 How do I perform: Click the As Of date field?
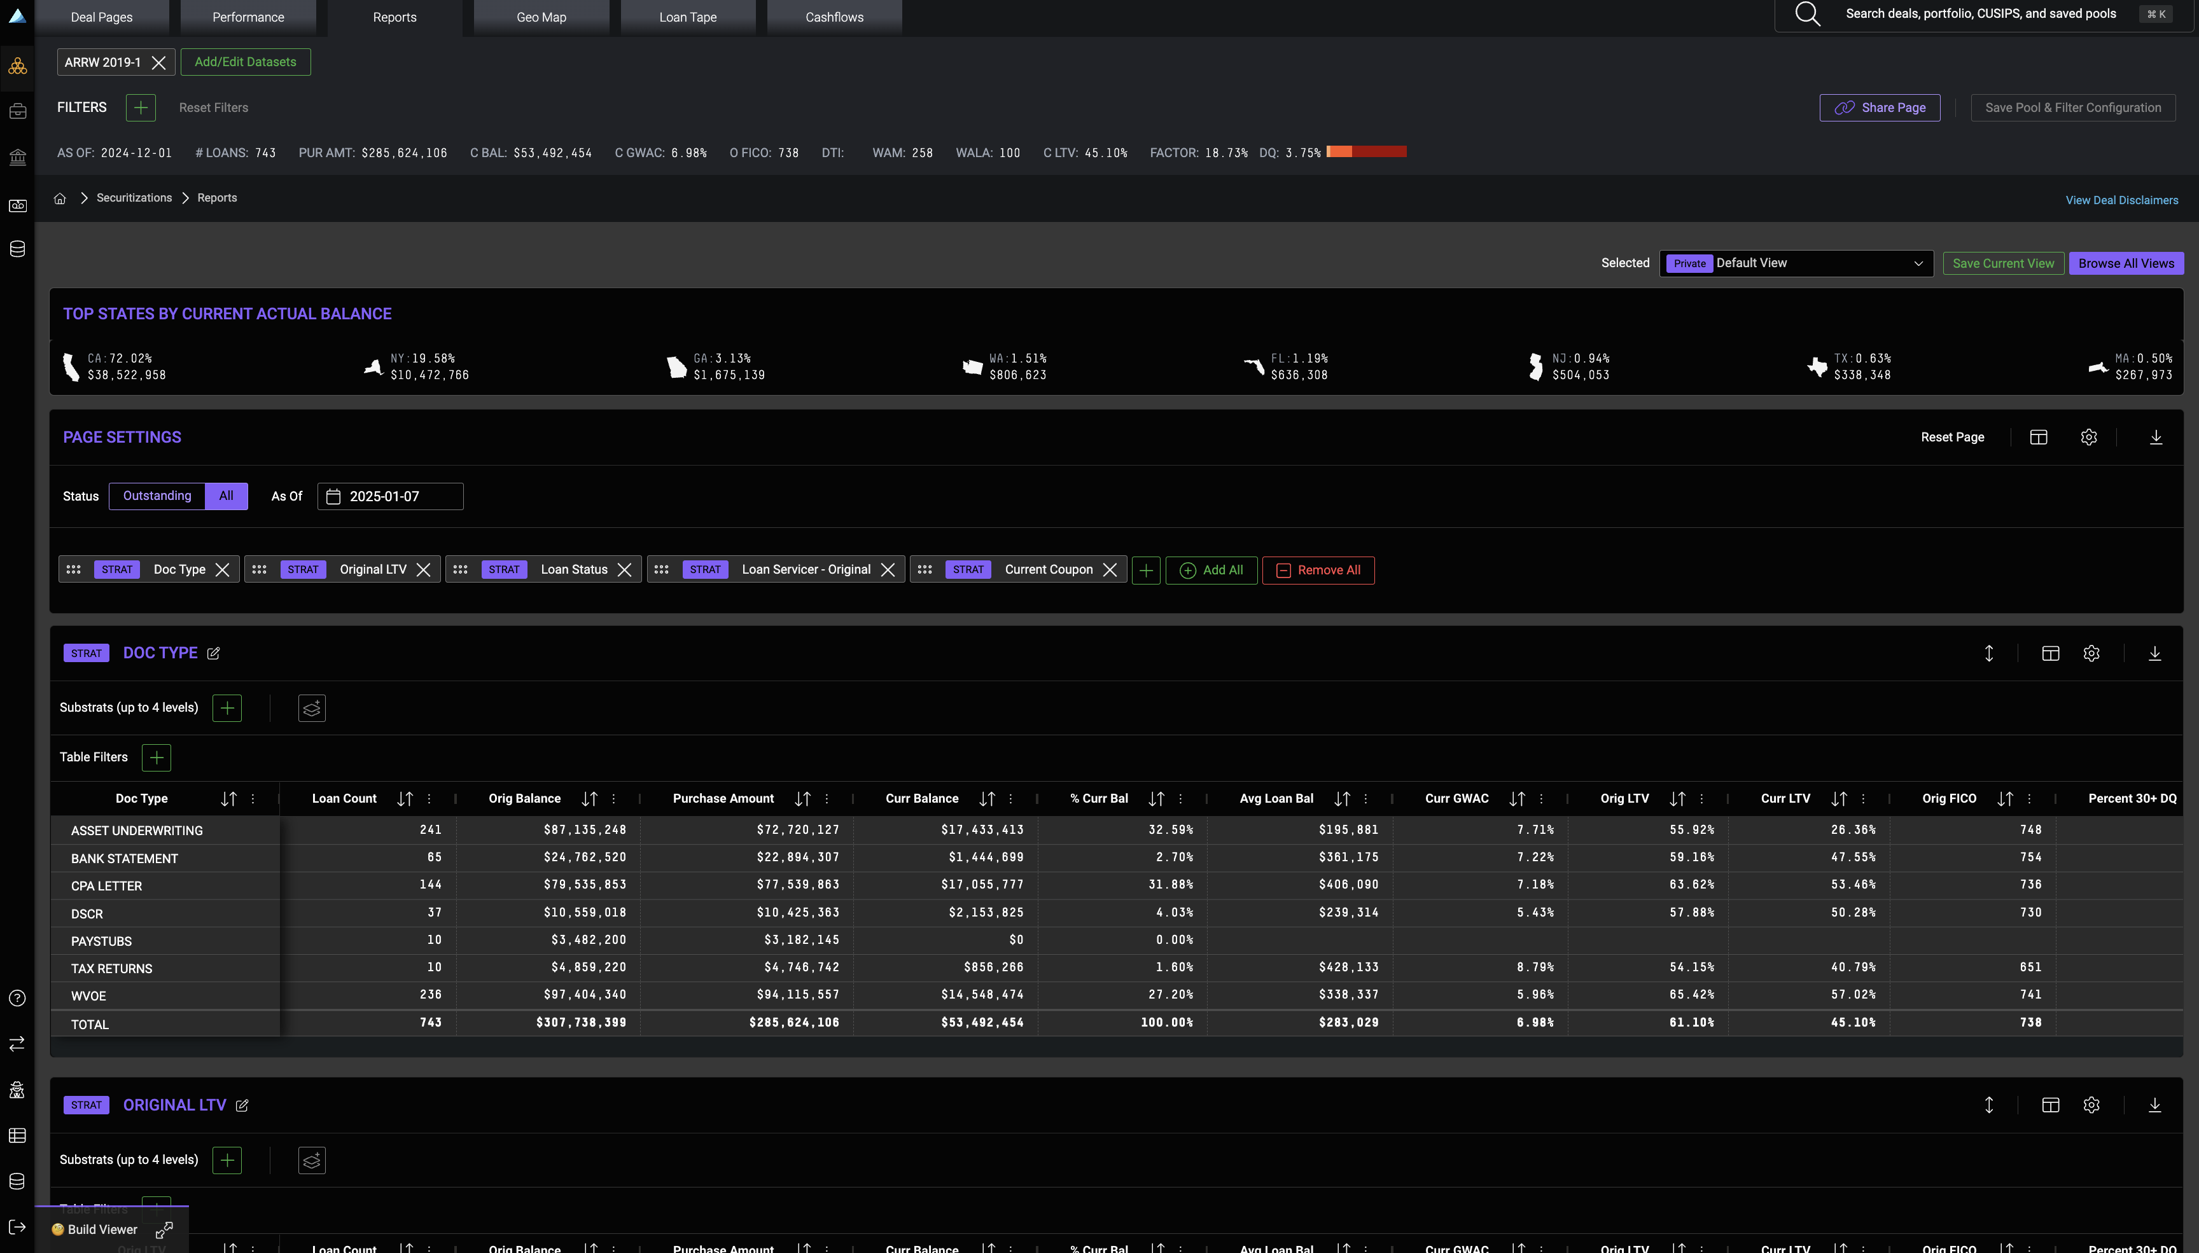[x=390, y=497]
